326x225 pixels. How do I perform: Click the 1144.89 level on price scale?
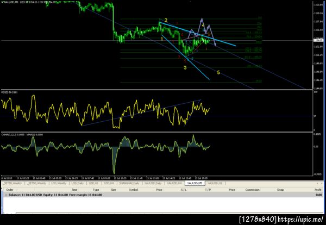click(318, 89)
